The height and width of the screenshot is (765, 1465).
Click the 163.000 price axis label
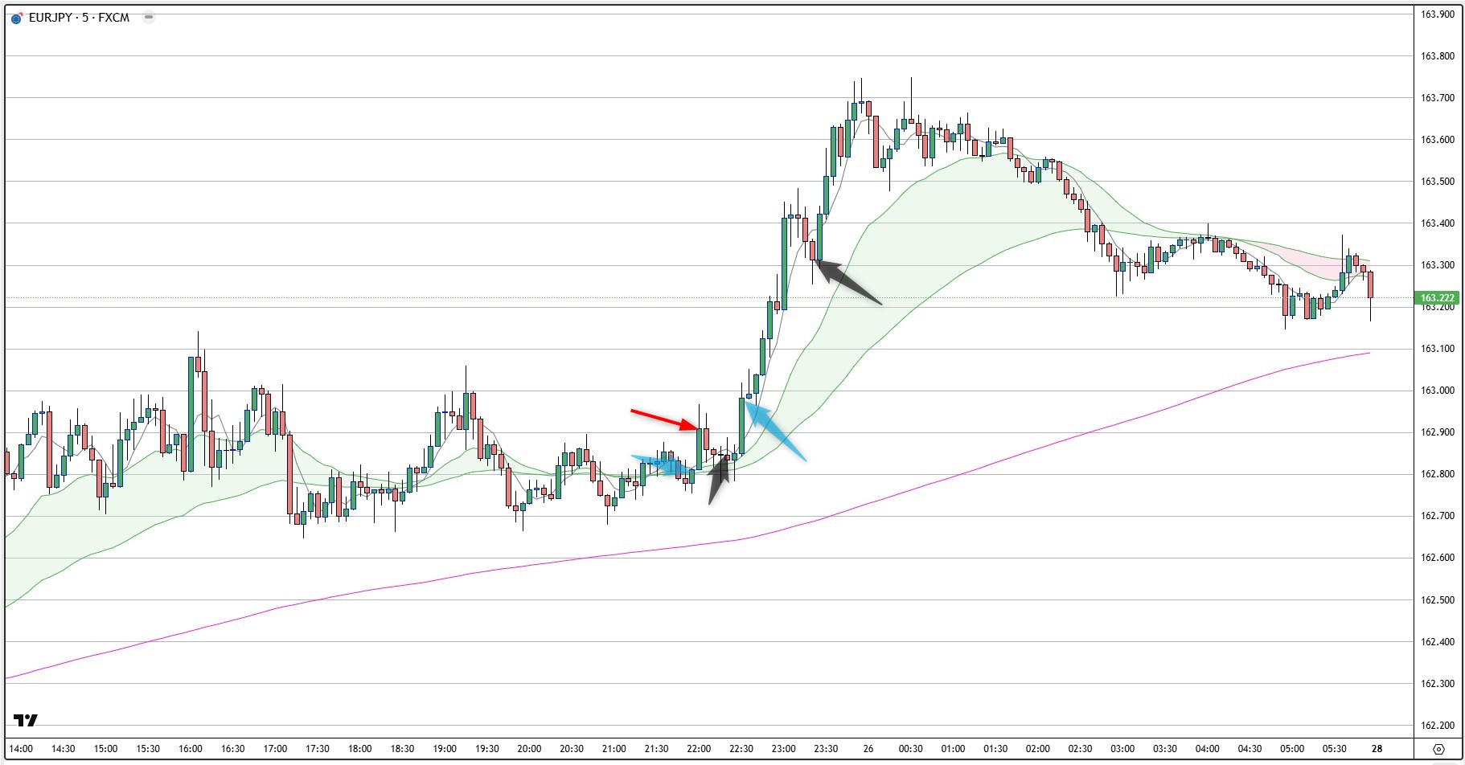click(x=1438, y=390)
